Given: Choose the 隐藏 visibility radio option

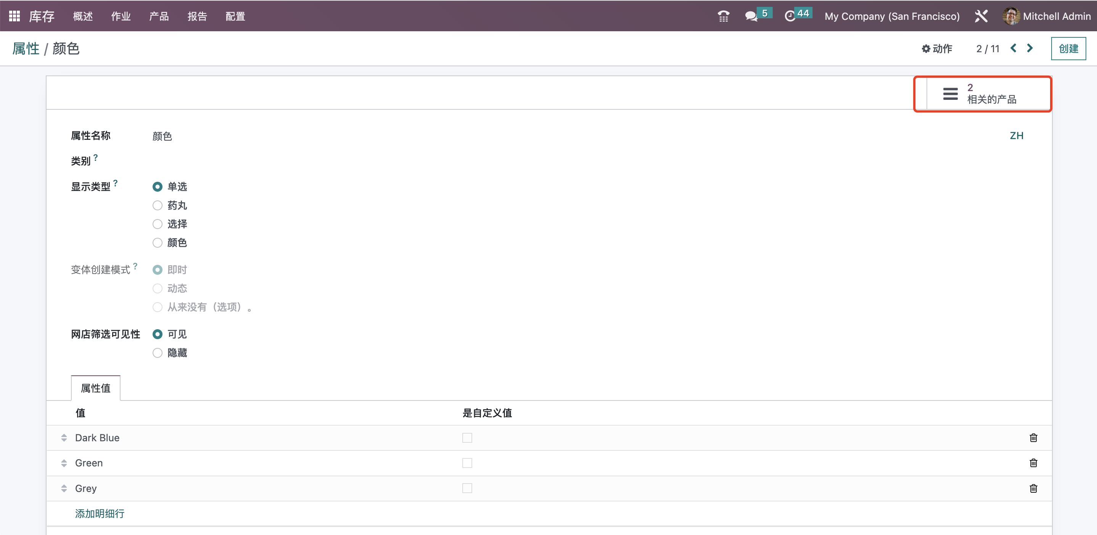Looking at the screenshot, I should pos(158,353).
